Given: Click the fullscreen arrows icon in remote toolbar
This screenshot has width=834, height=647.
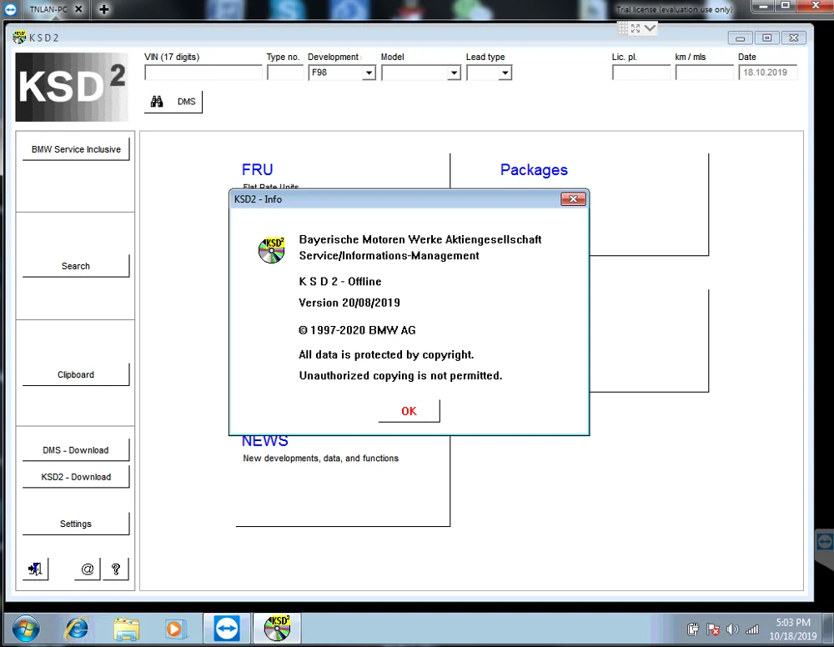Looking at the screenshot, I should click(x=635, y=28).
